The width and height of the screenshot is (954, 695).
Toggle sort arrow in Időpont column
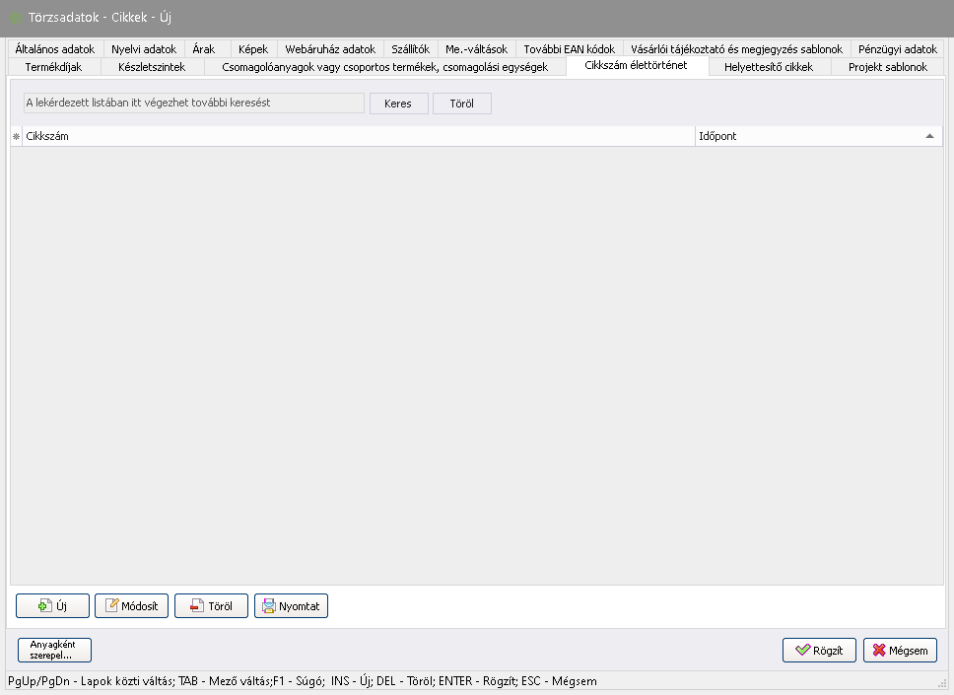[x=928, y=136]
